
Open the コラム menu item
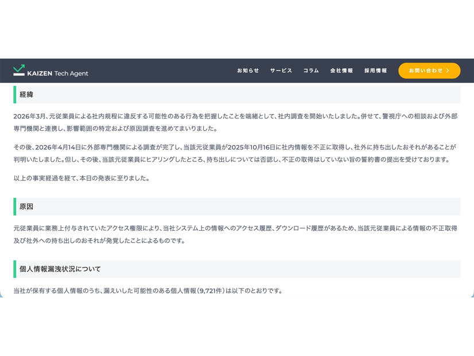(311, 71)
